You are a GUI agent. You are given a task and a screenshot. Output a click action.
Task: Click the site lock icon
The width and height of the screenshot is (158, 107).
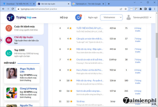18,9
